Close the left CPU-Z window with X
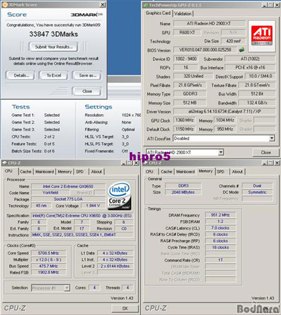Viewport: 281px width, 315px height. point(136,163)
